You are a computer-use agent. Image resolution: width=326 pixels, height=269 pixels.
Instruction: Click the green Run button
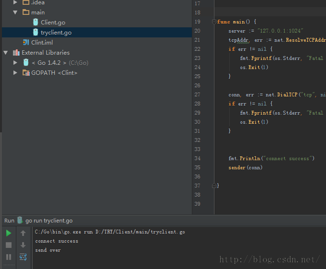coord(9,233)
